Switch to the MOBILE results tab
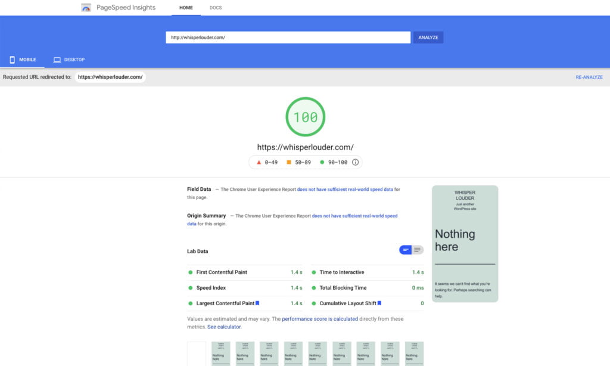The width and height of the screenshot is (610, 366). click(23, 60)
